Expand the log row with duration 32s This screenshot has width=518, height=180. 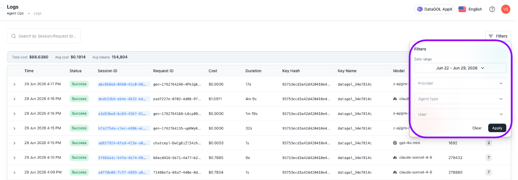[x=15, y=128]
